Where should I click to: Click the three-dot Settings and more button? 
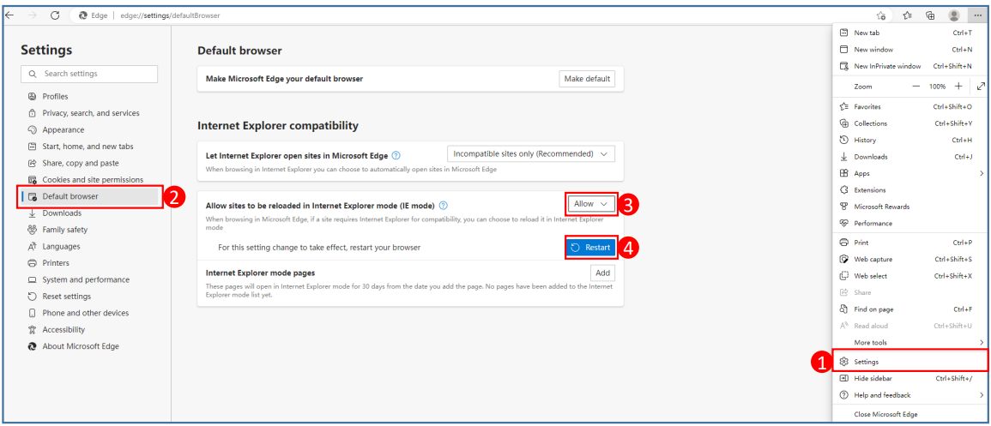[978, 15]
